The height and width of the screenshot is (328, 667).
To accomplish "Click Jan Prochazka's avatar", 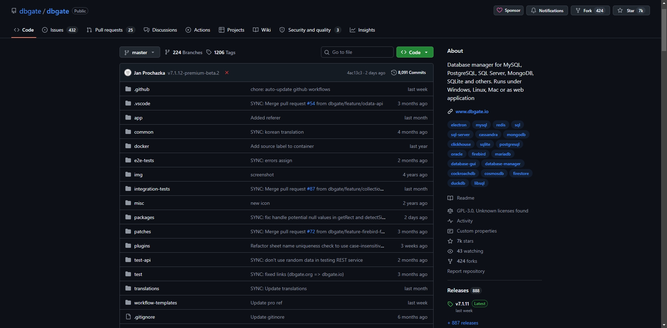I will [x=128, y=73].
